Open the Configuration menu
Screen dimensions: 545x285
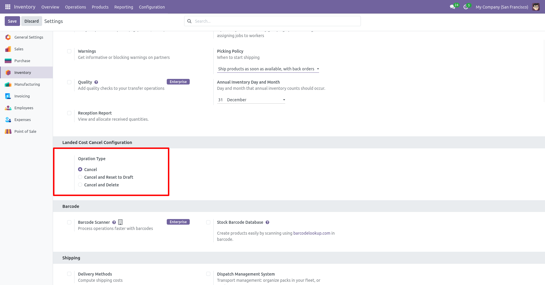pyautogui.click(x=152, y=7)
